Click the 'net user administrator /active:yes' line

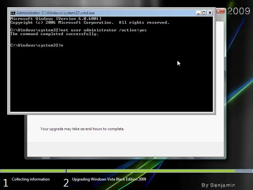pyautogui.click(x=78, y=30)
